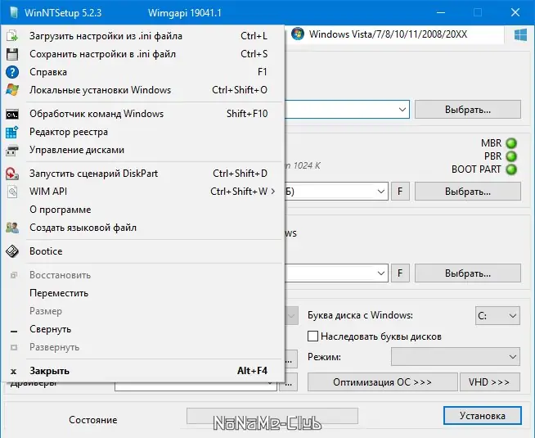Open Обработчик команд Windows
535x438 pixels.
pos(144,114)
